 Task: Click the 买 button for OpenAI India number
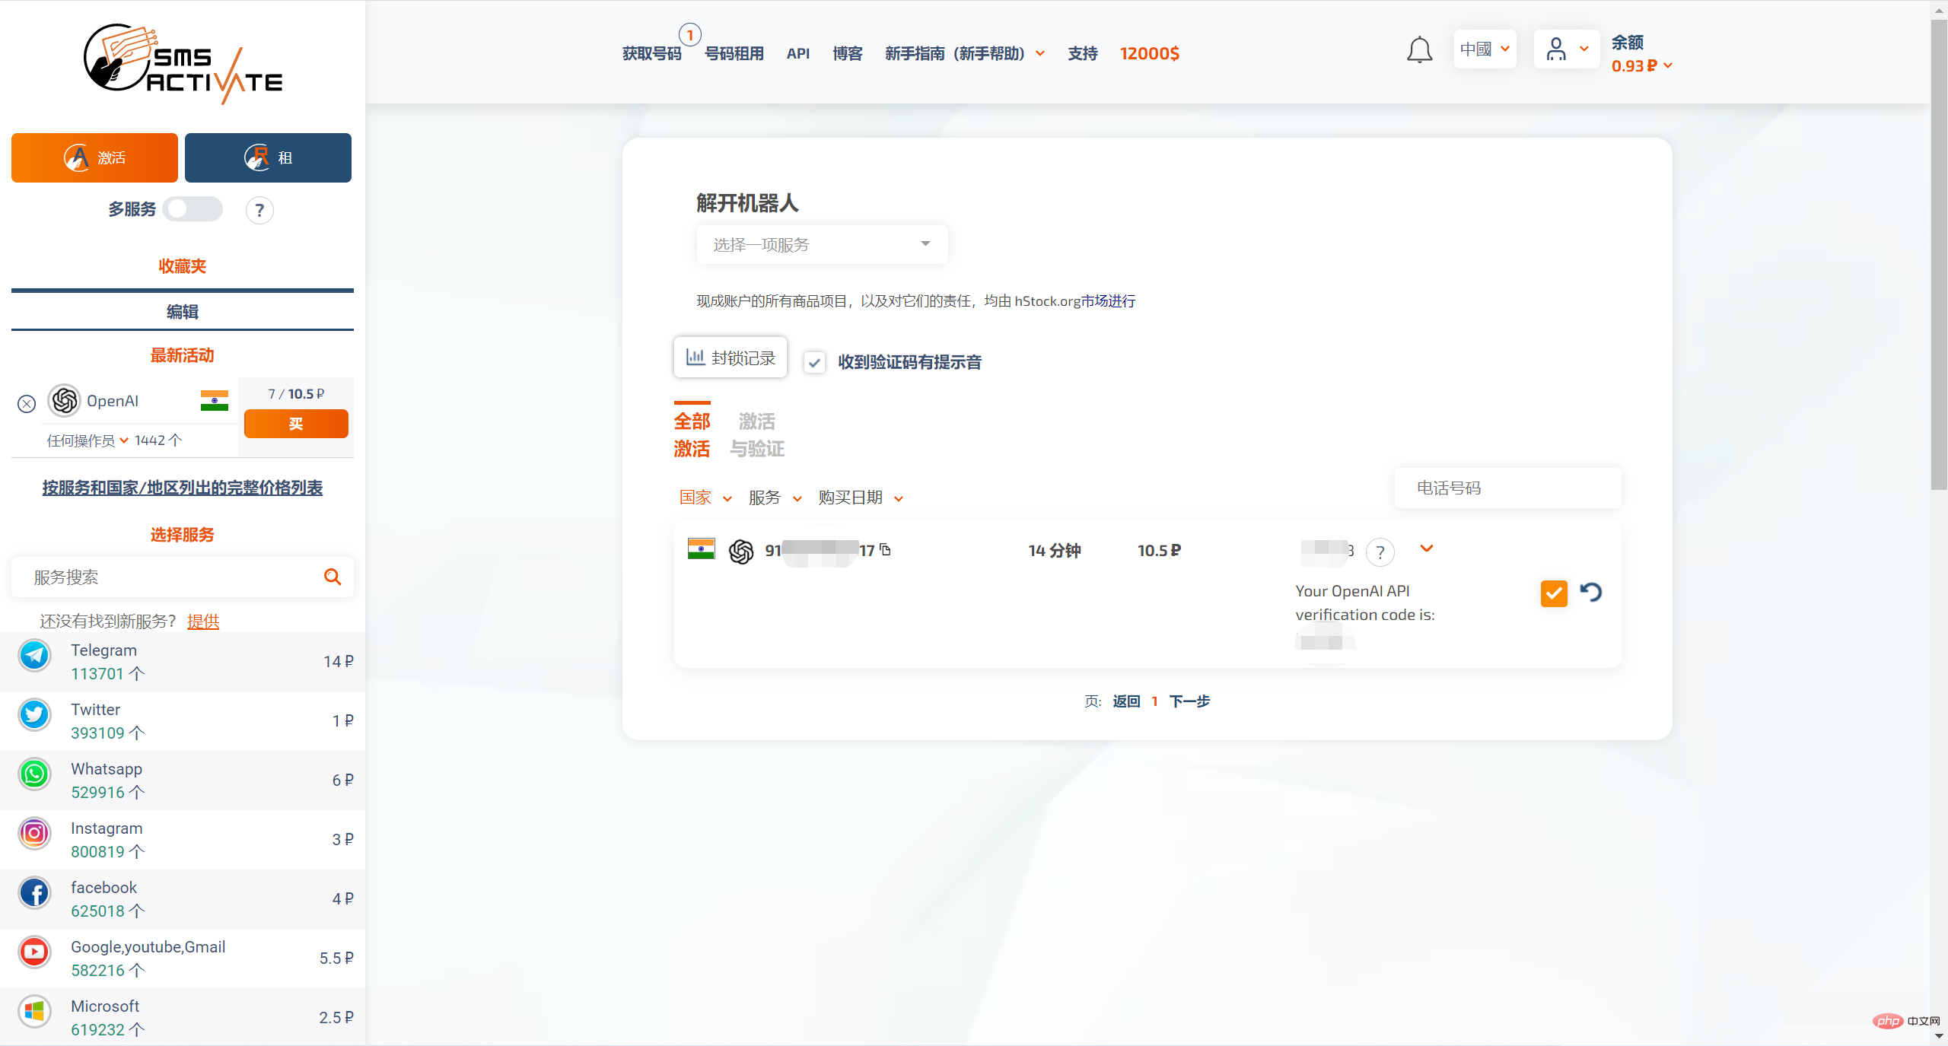294,421
